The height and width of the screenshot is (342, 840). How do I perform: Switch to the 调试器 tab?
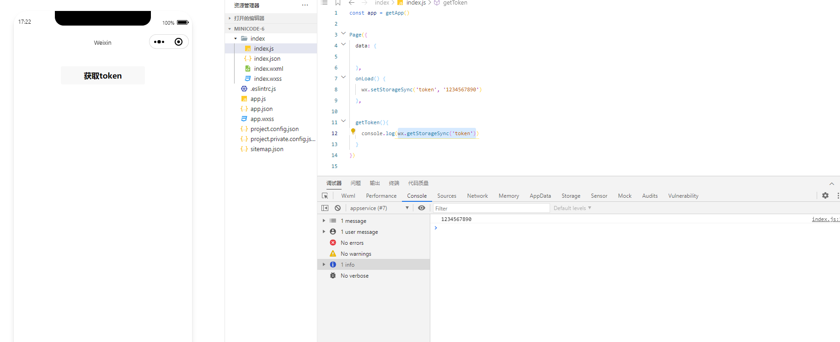pos(334,183)
